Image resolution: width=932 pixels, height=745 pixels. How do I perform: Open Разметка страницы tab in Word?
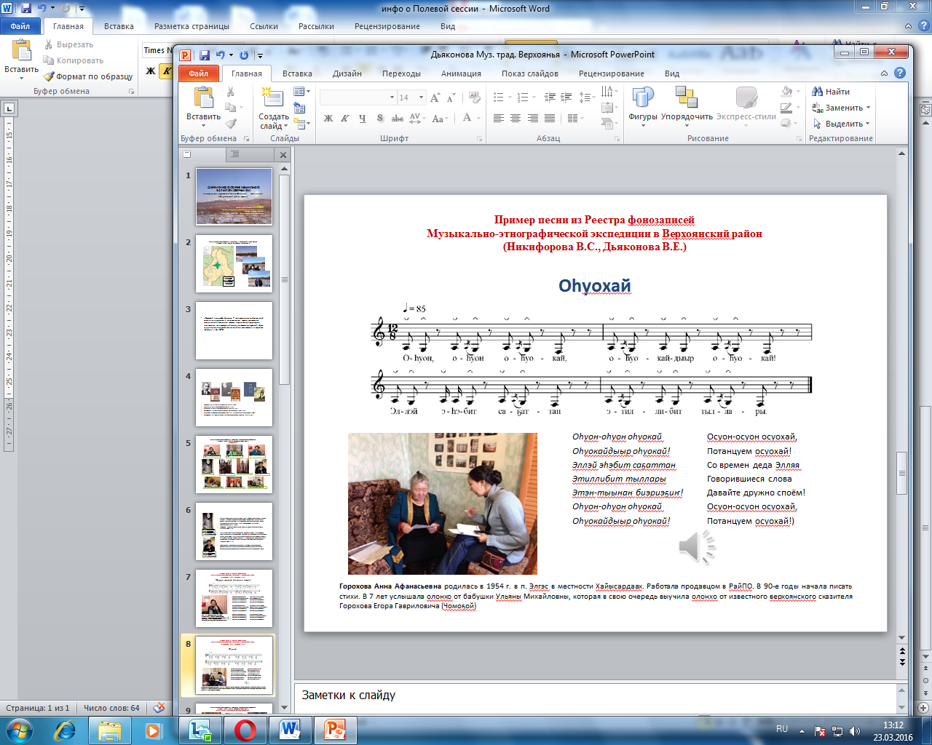tap(191, 26)
